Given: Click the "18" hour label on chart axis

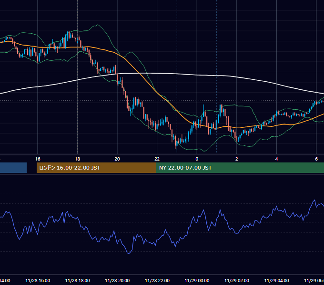Looking at the screenshot, I should click(78, 159).
